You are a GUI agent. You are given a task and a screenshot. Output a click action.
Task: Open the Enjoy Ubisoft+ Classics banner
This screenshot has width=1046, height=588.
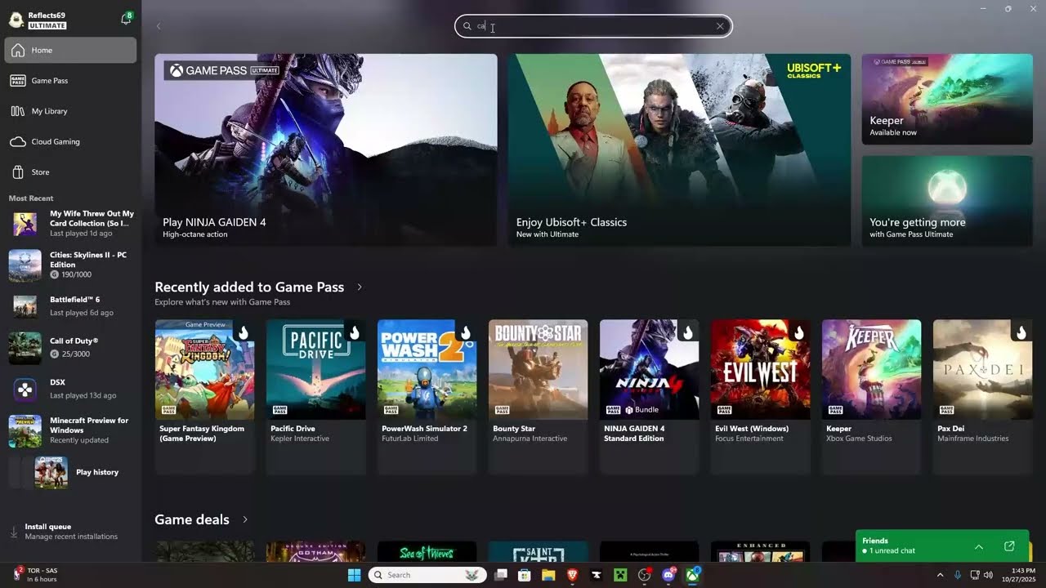coord(679,150)
